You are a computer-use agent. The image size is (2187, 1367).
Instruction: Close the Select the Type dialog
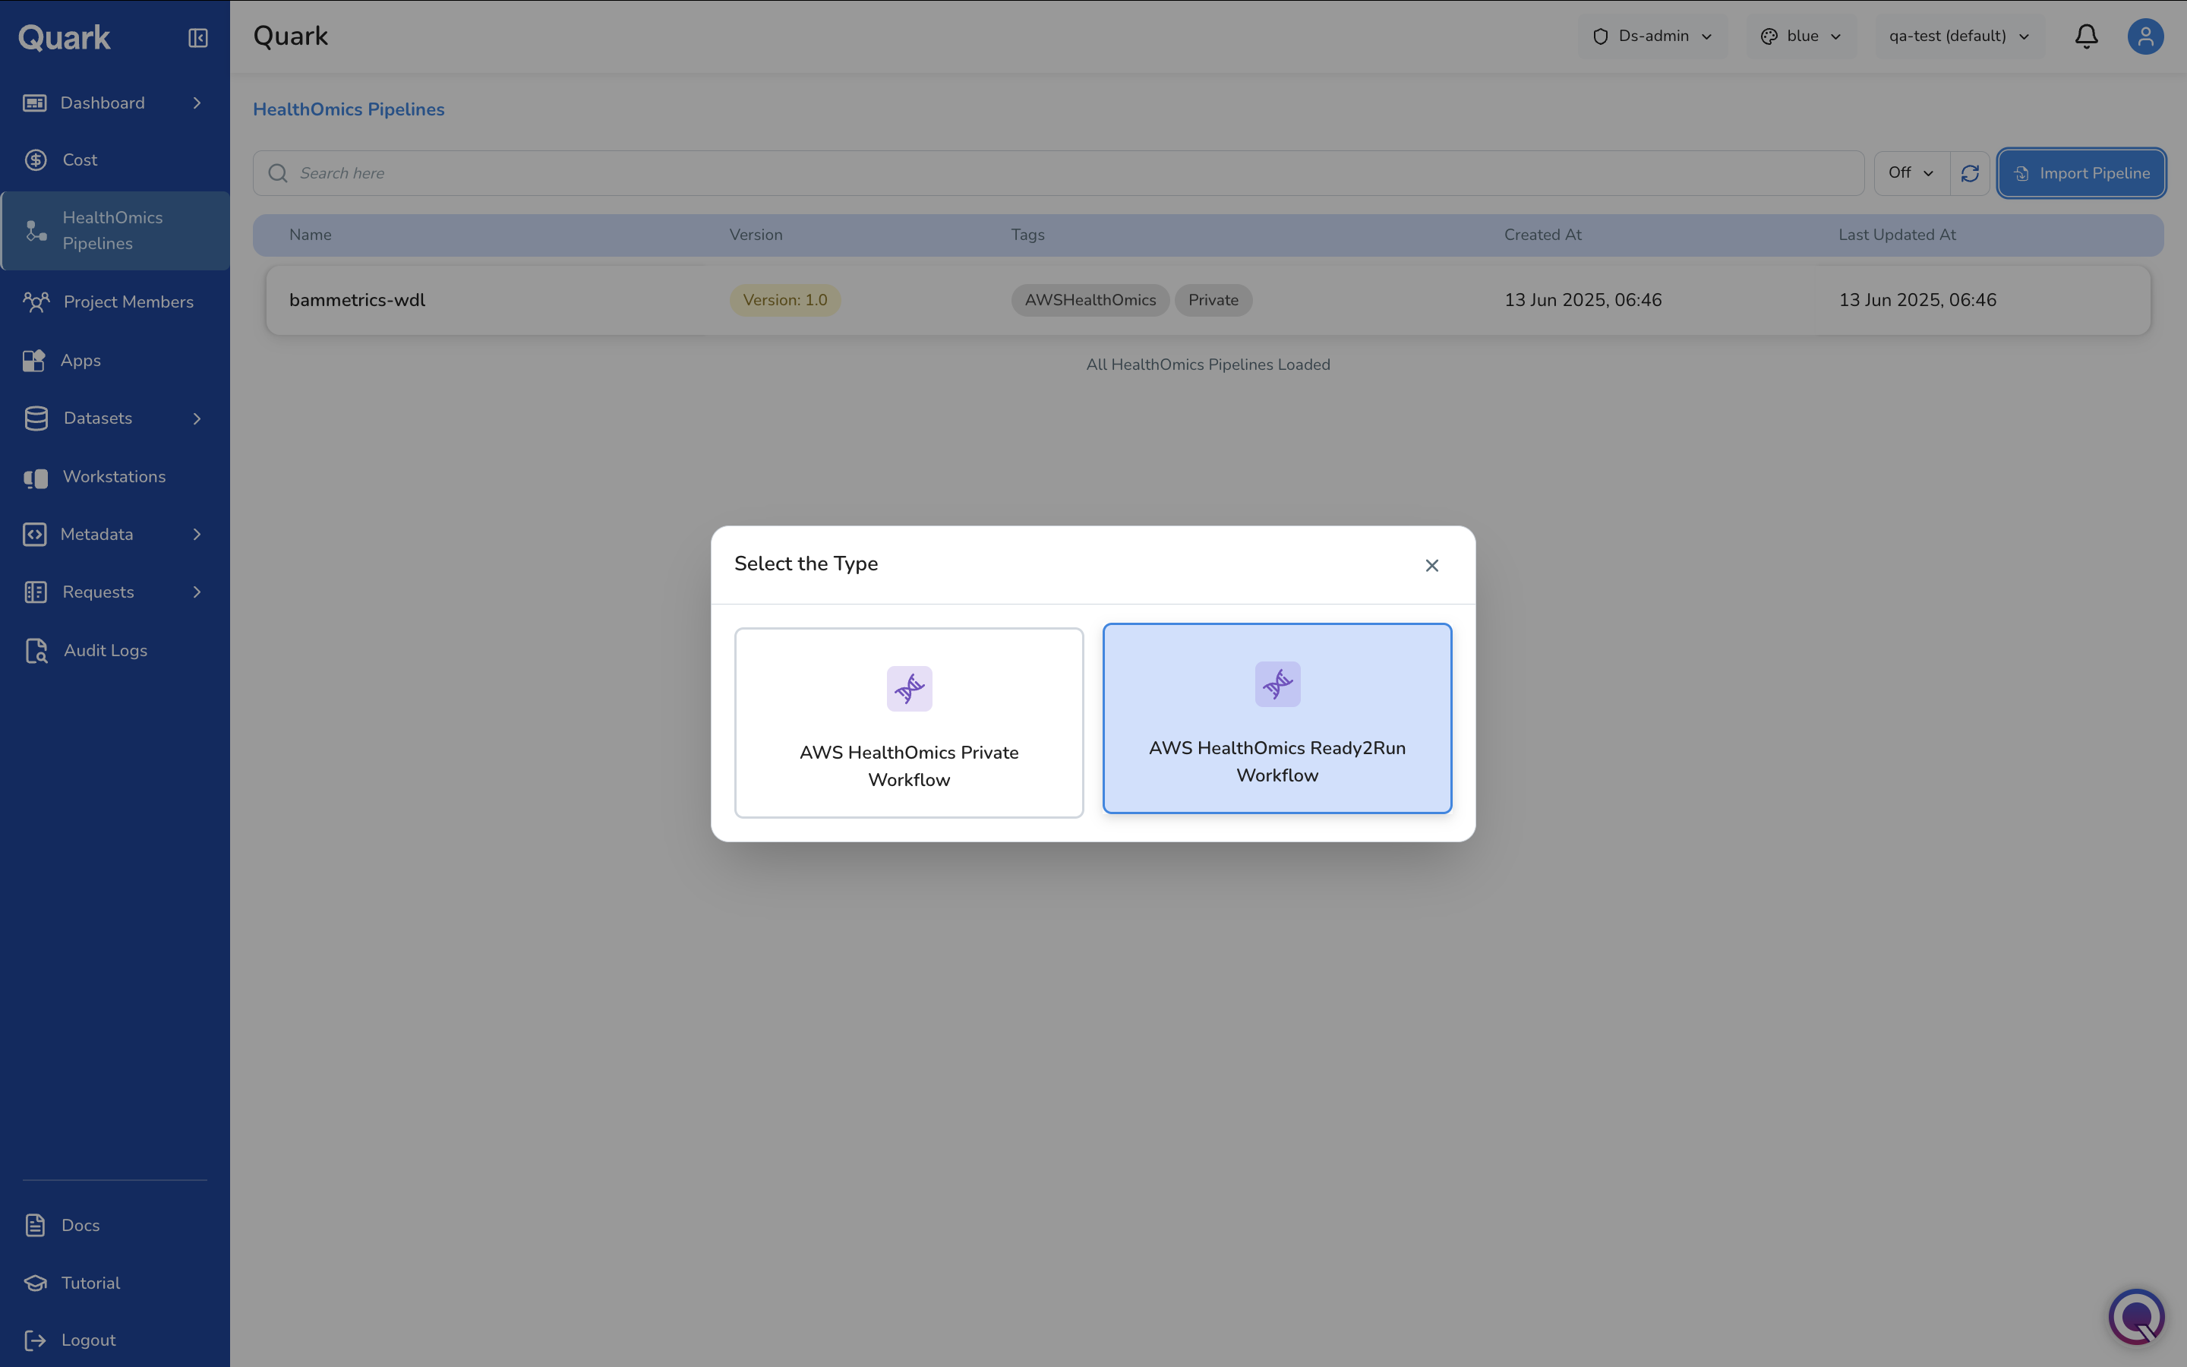coord(1431,565)
